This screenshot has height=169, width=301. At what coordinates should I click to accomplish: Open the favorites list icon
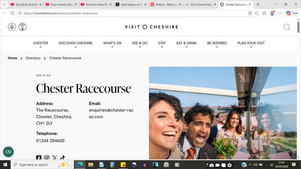click(264, 13)
